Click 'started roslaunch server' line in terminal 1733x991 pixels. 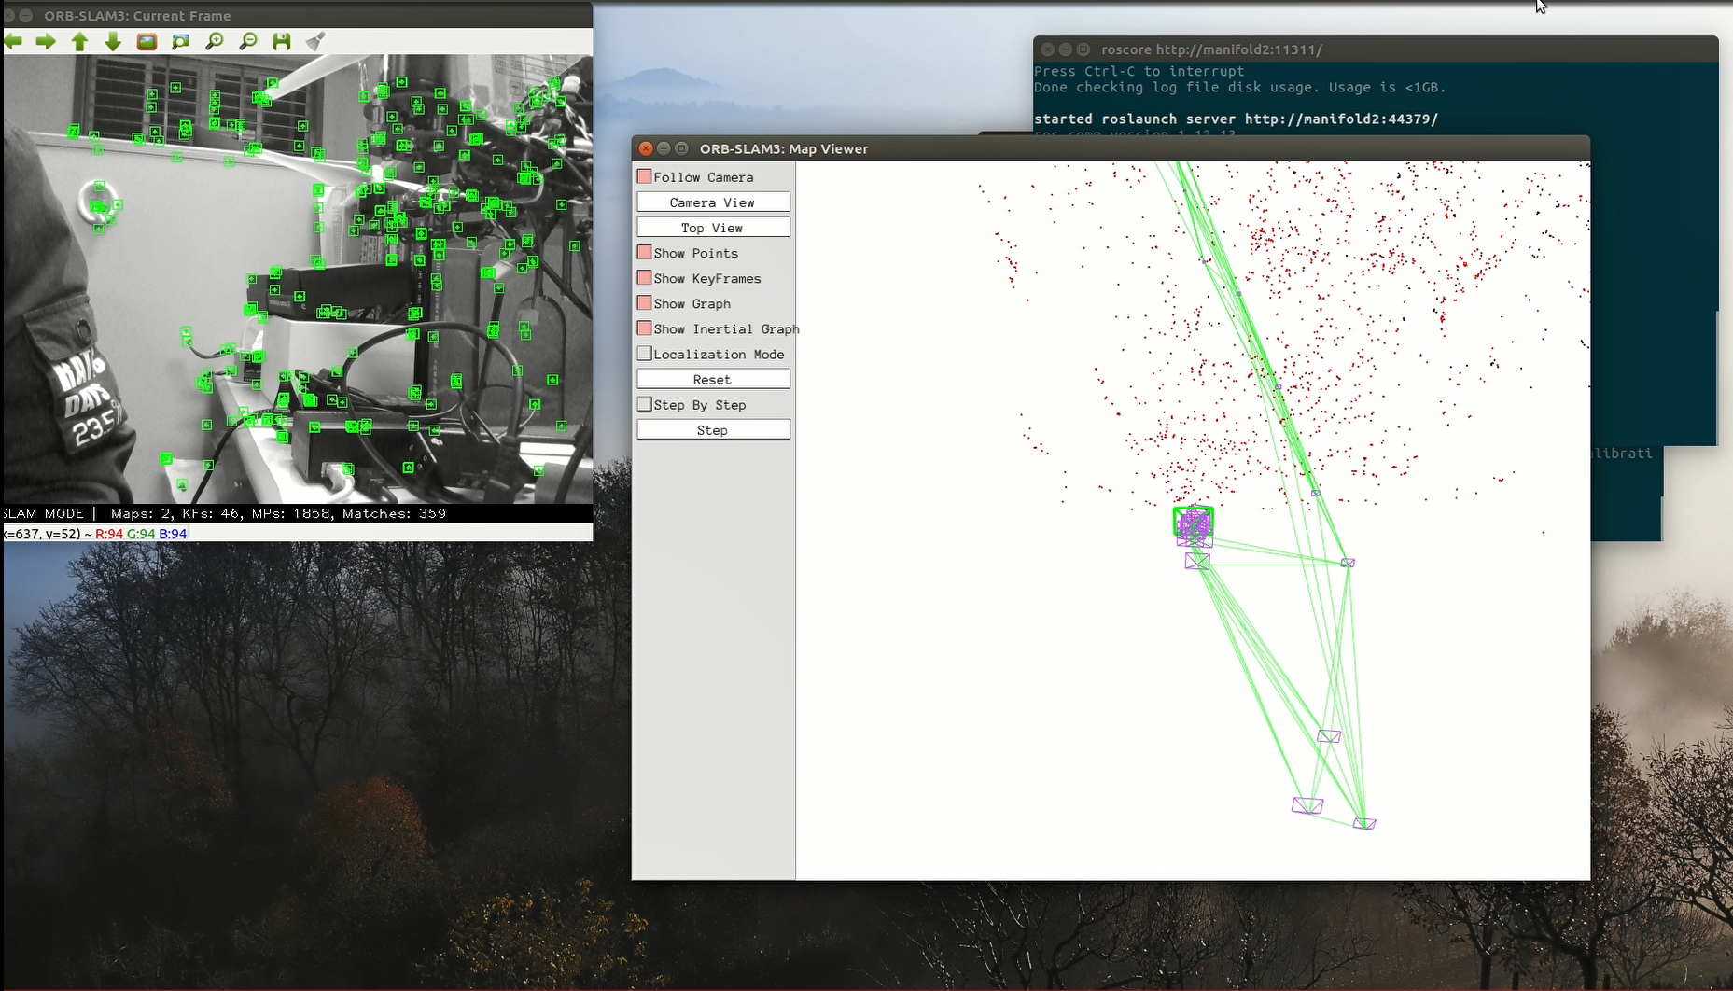1236,119
